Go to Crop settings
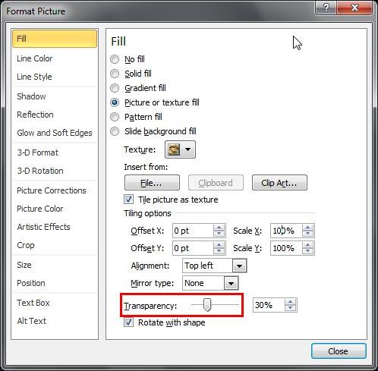The height and width of the screenshot is (371, 378). tap(55, 245)
